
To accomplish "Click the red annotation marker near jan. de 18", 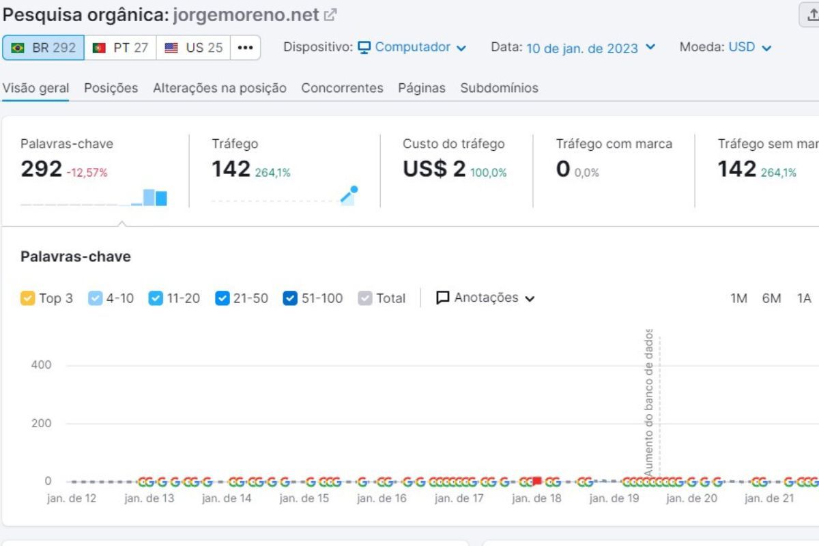I will tap(536, 480).
